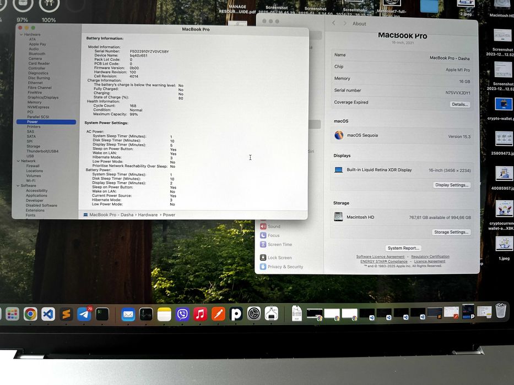Click System Information chip icon in Dock
The height and width of the screenshot is (385, 514).
coord(272,313)
